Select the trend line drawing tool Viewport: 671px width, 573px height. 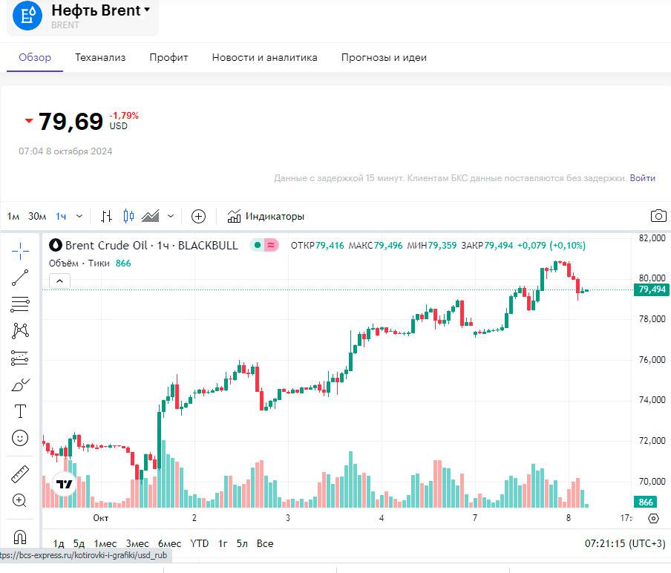point(20,278)
